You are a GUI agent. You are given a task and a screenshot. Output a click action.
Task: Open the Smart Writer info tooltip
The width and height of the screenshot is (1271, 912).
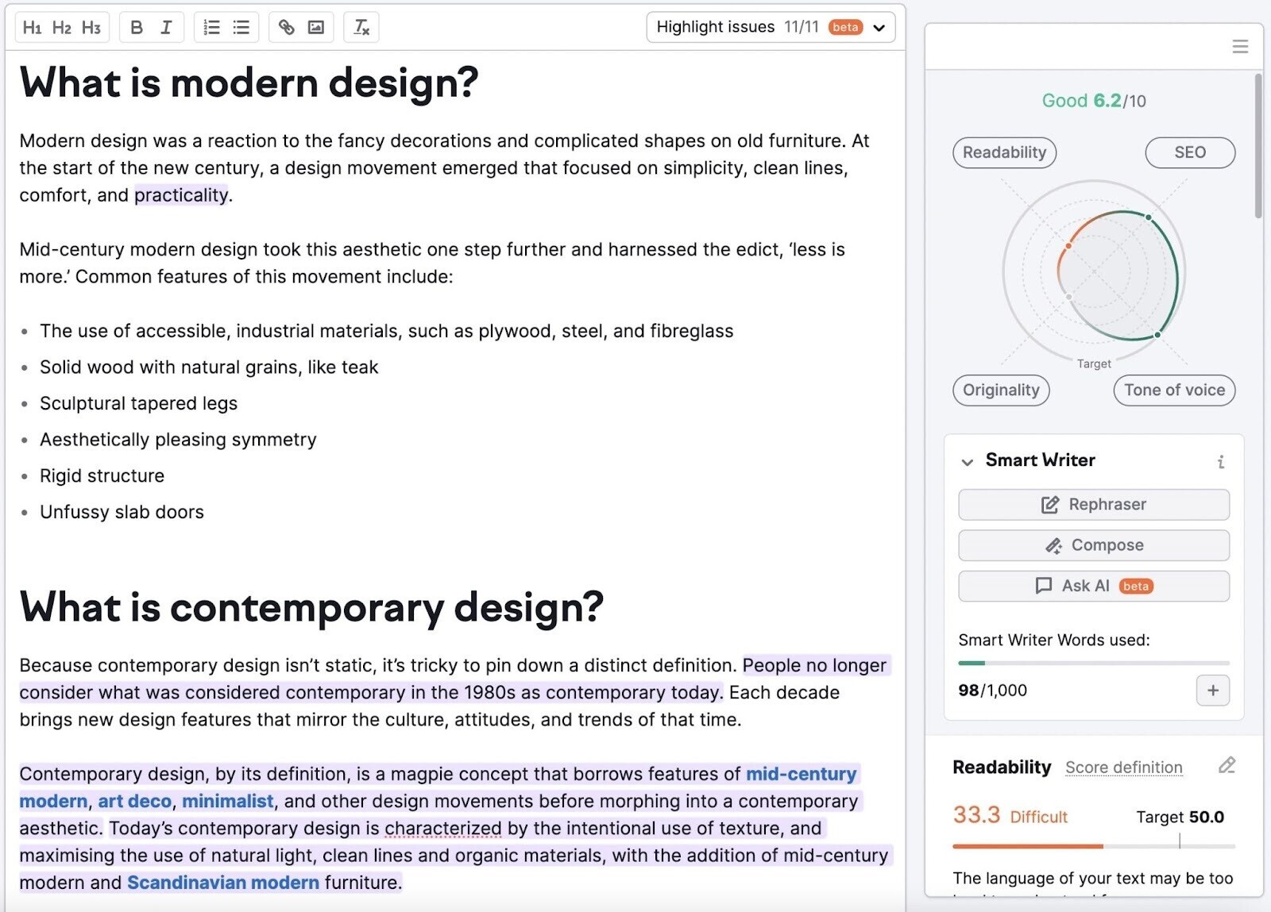pos(1221,460)
